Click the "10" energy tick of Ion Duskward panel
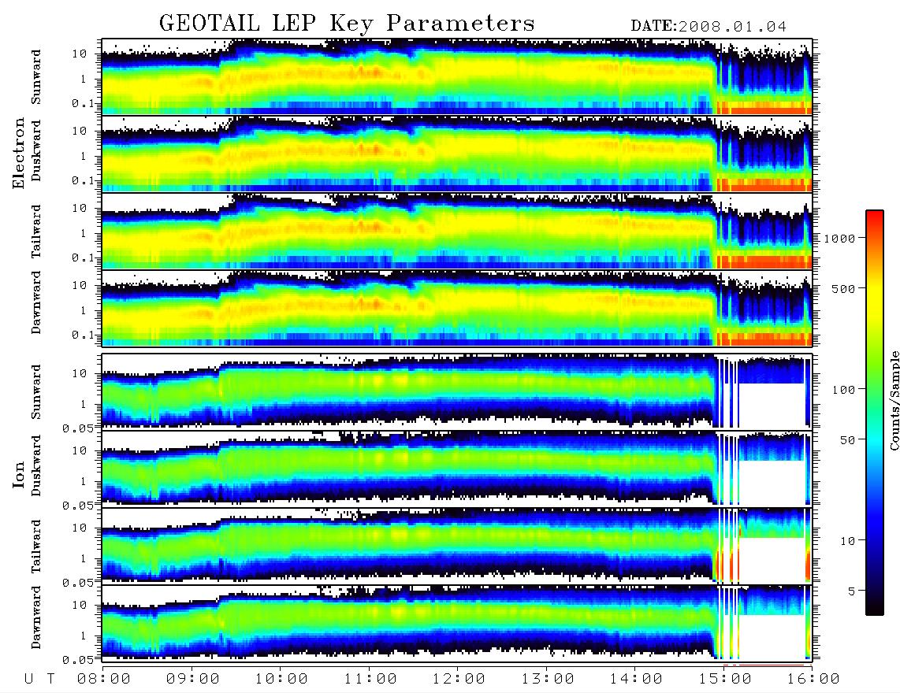The height and width of the screenshot is (693, 900). click(80, 451)
